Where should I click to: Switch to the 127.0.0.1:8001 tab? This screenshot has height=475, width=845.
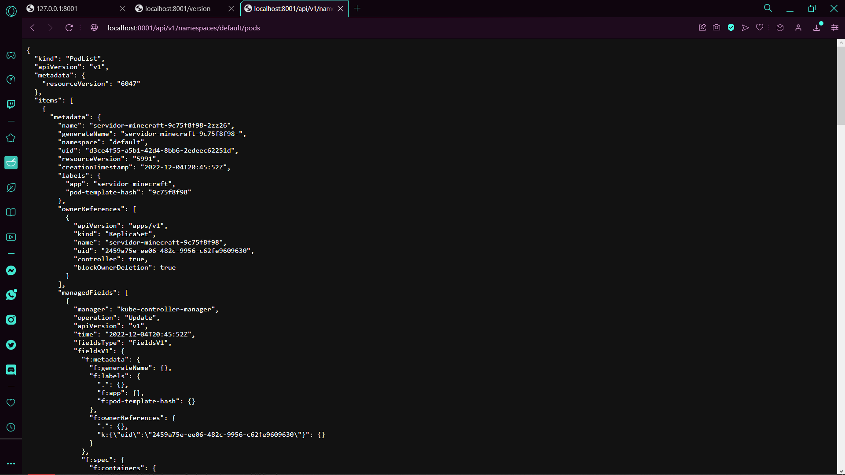pos(76,8)
